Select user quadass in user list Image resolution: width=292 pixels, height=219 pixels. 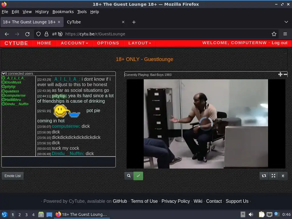tap(12, 91)
